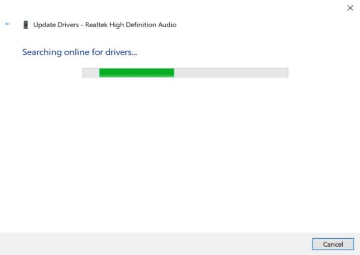Click the gray footer bar left of Cancel

pyautogui.click(x=157, y=244)
